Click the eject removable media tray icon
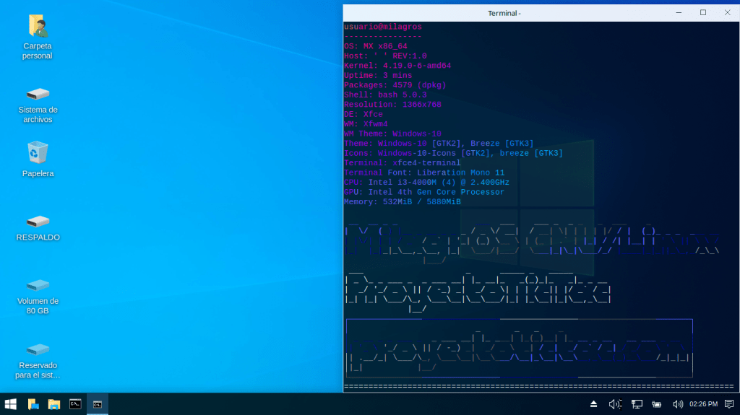740x415 pixels. pos(593,404)
